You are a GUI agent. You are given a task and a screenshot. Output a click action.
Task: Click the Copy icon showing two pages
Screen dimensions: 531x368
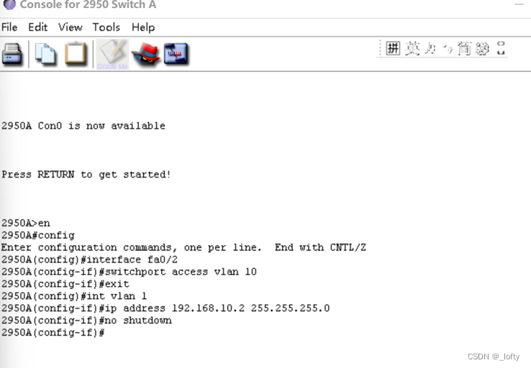(x=45, y=54)
